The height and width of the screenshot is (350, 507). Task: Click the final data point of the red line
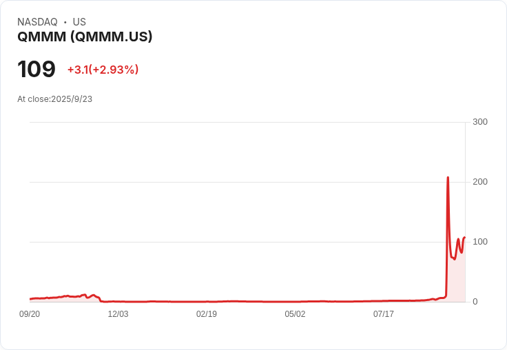(x=465, y=238)
